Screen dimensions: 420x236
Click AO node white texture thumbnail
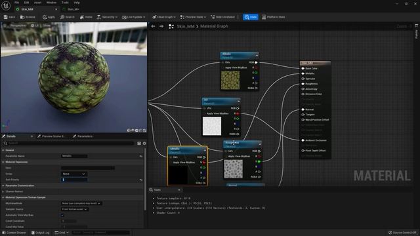point(212,126)
